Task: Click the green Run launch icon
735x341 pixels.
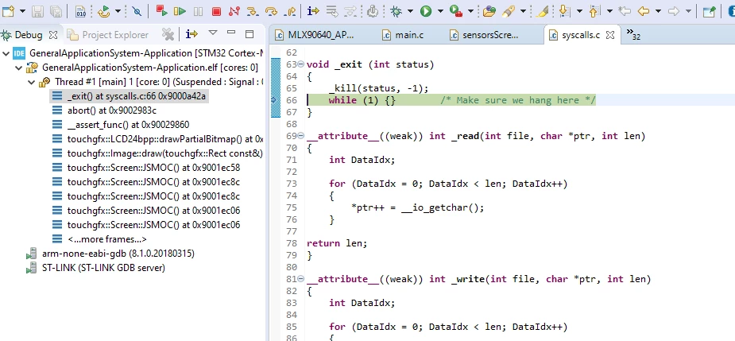Action: point(426,11)
